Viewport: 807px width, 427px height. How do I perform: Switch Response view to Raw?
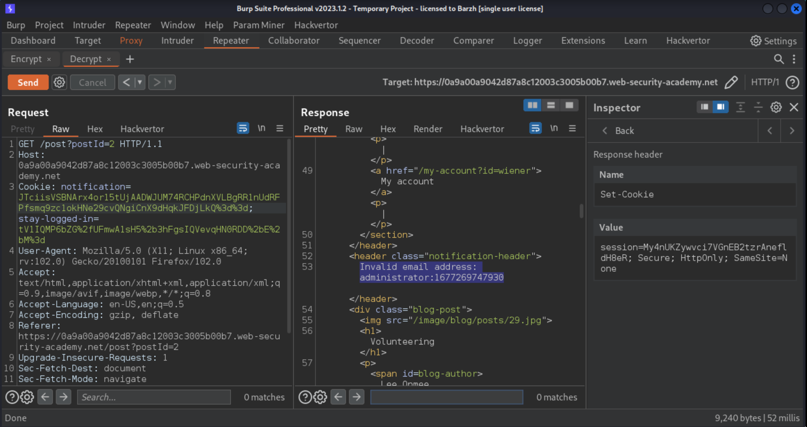tap(354, 129)
